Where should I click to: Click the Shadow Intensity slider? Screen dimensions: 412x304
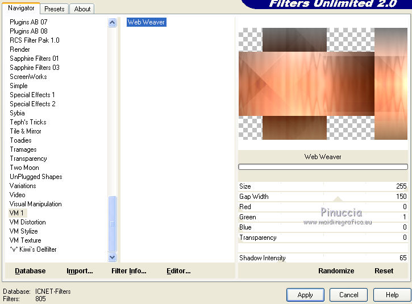(x=323, y=258)
